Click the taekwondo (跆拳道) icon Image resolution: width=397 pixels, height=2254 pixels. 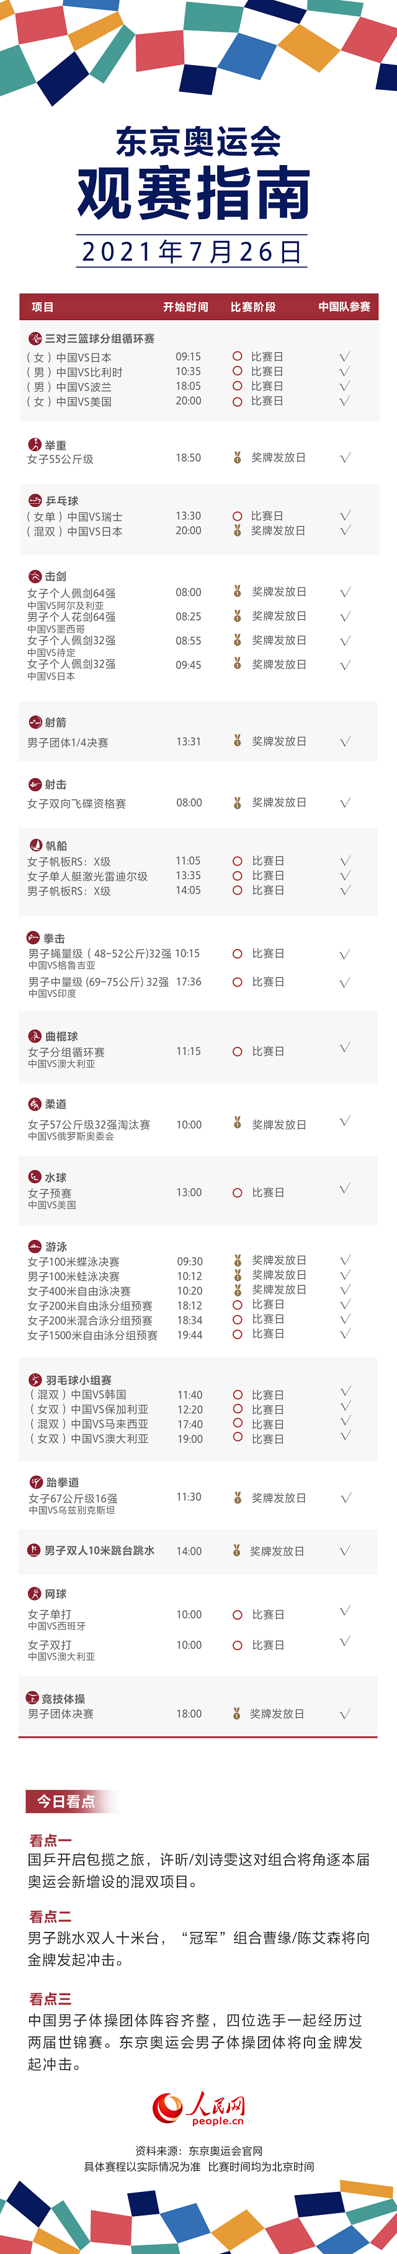pos(36,1482)
